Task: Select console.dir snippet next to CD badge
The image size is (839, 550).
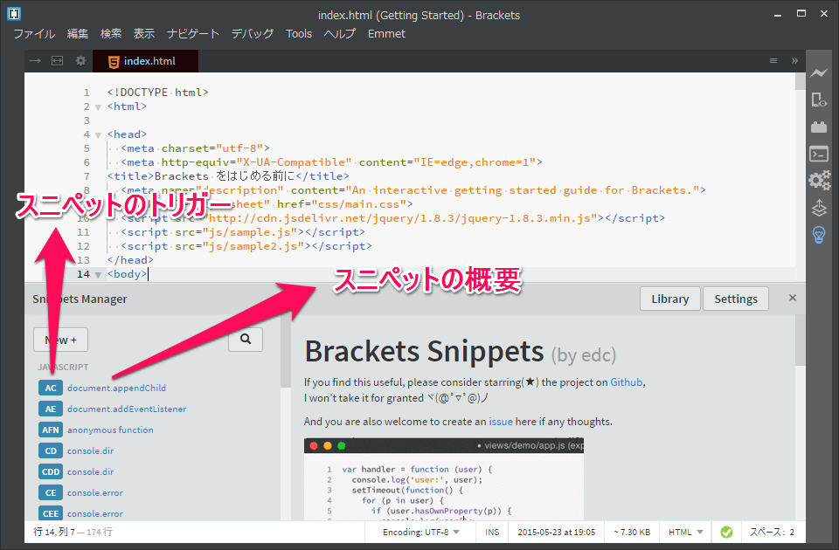Action: click(90, 450)
